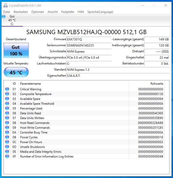The height and width of the screenshot is (178, 173).
Task: Click the Standard field NVM Express 1.2
Action: pyautogui.click(x=118, y=70)
